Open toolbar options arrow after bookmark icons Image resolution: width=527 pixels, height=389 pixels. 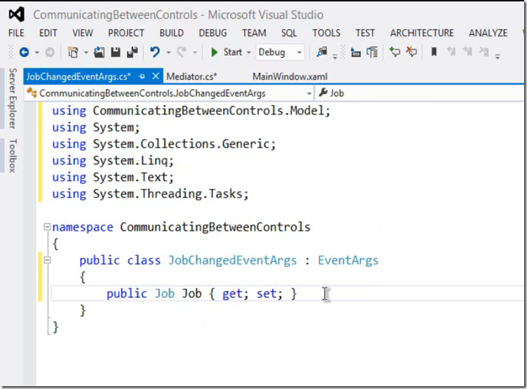point(498,55)
